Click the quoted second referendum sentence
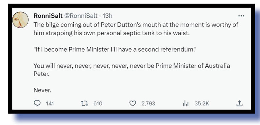Image resolution: width=260 pixels, height=125 pixels. coord(115,50)
